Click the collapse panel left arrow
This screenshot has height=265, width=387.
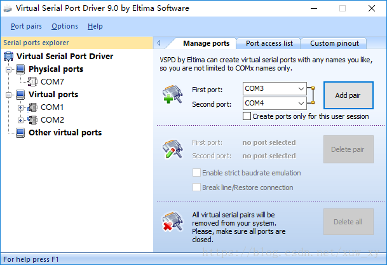coord(159,43)
